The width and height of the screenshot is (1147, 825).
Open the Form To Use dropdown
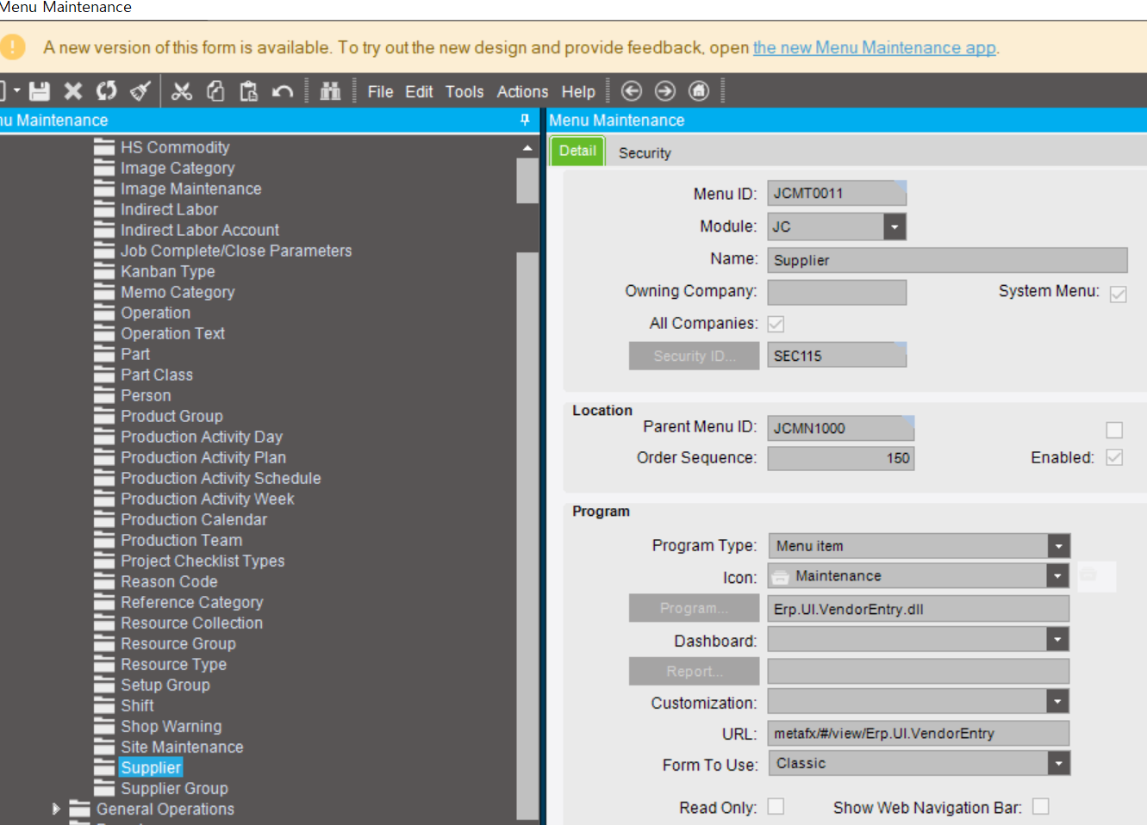click(1057, 763)
